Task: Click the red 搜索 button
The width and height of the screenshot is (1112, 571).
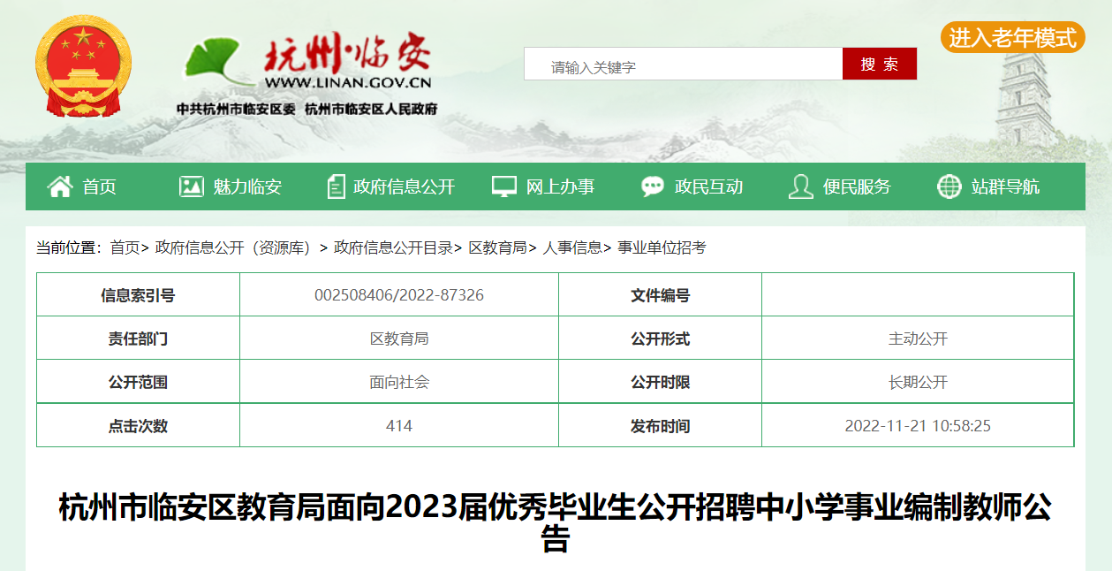Action: coord(880,64)
